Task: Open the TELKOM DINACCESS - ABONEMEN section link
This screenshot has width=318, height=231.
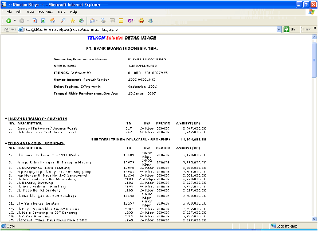Action: (x=37, y=119)
